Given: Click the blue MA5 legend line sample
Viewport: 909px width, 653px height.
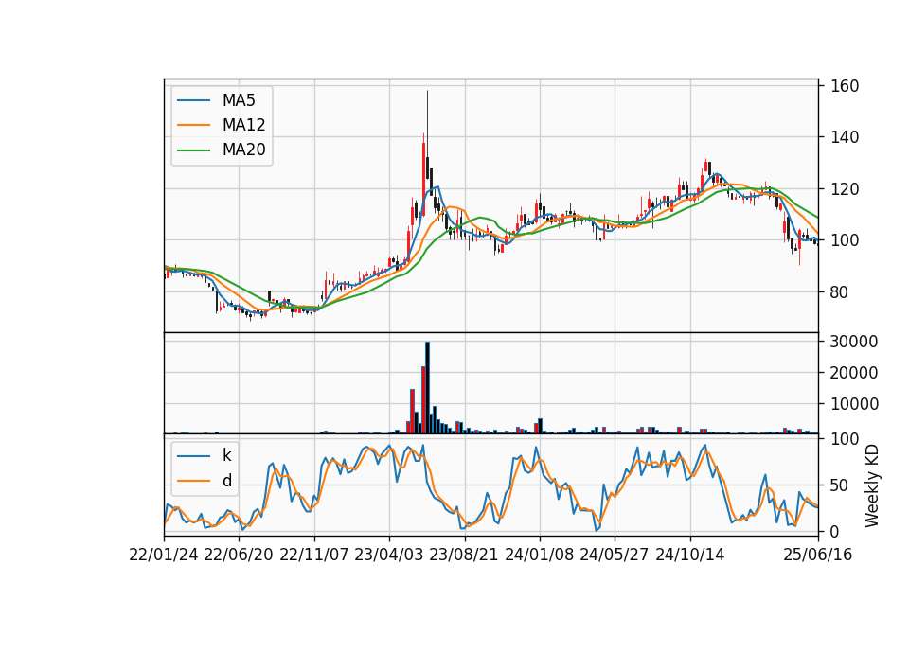Looking at the screenshot, I should (193, 100).
